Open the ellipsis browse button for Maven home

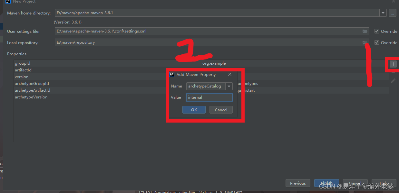coord(392,13)
